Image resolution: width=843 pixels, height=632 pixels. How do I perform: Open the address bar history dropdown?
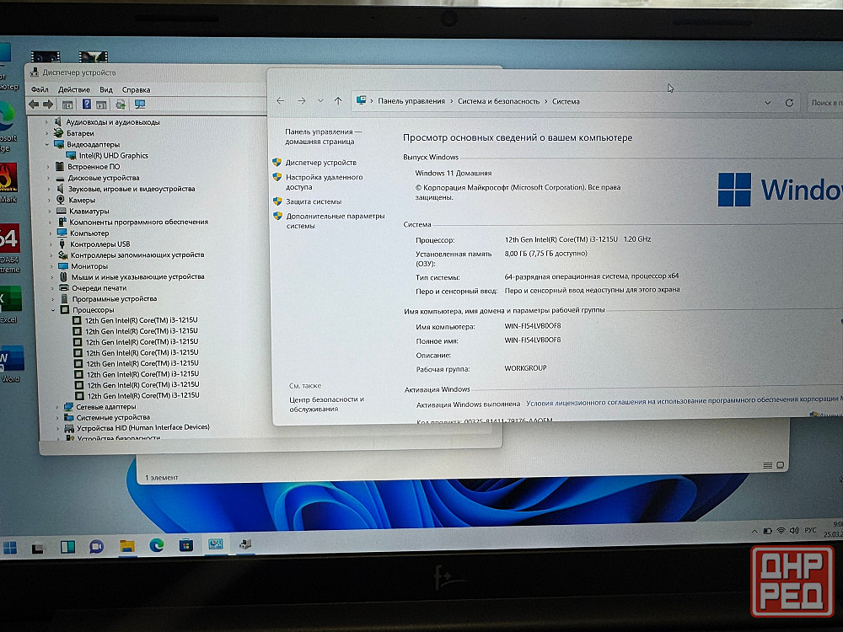767,103
